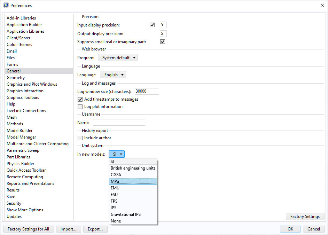Open the Web browser Program dropdown
The height and width of the screenshot is (235, 328).
tap(118, 58)
